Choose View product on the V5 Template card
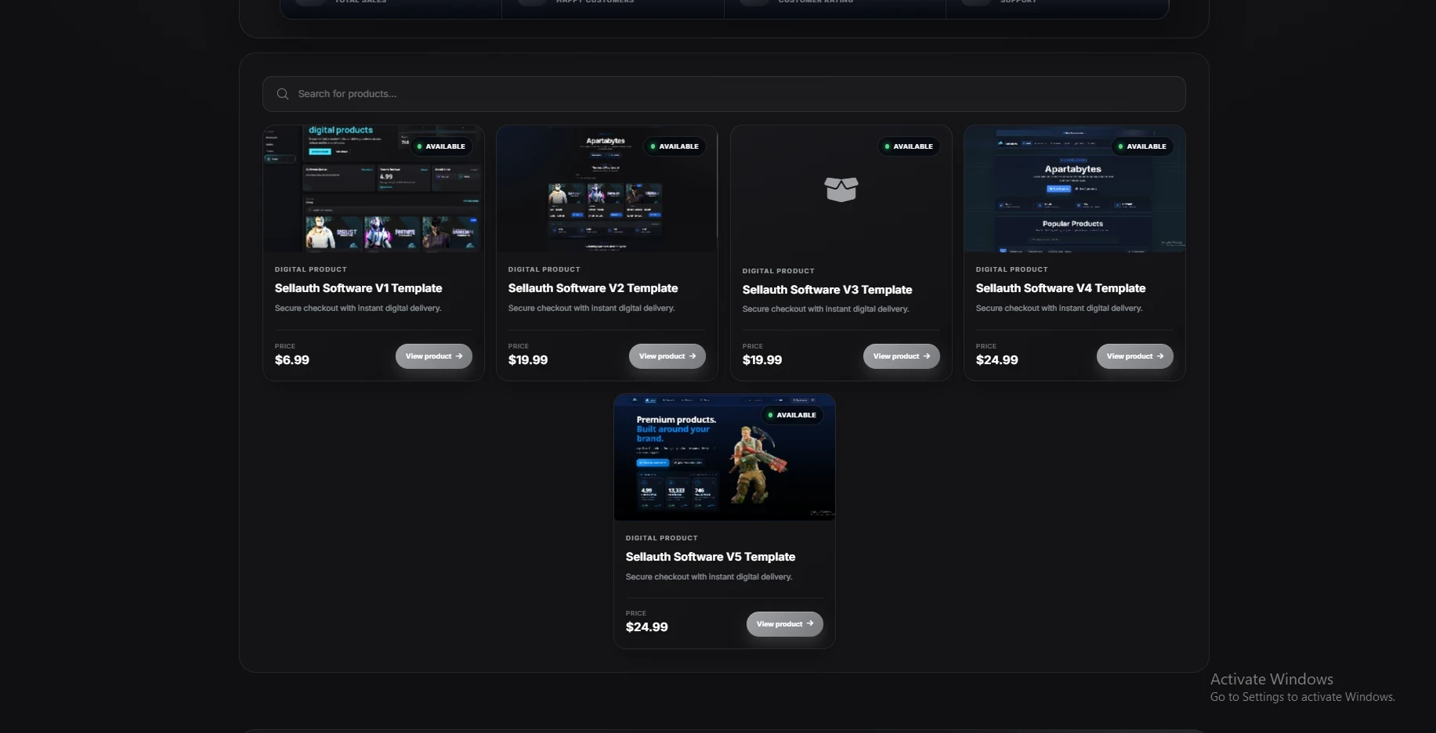This screenshot has height=733, width=1436. click(785, 624)
